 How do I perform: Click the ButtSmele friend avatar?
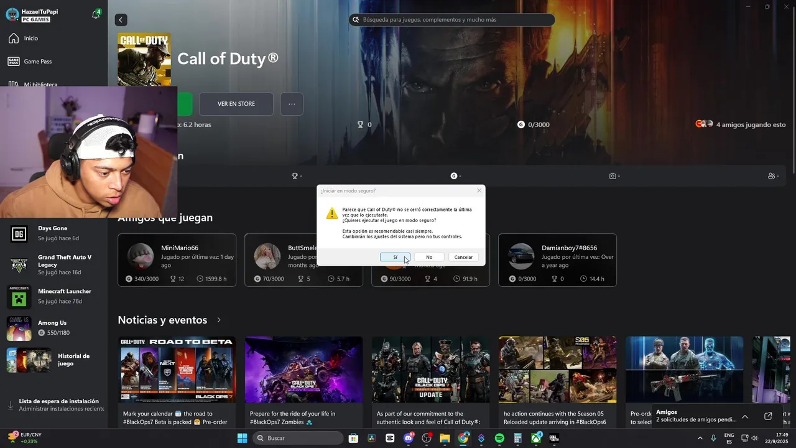(x=267, y=256)
